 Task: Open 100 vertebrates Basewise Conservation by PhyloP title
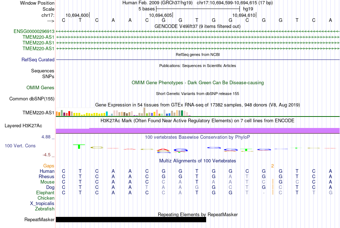[x=198, y=137]
